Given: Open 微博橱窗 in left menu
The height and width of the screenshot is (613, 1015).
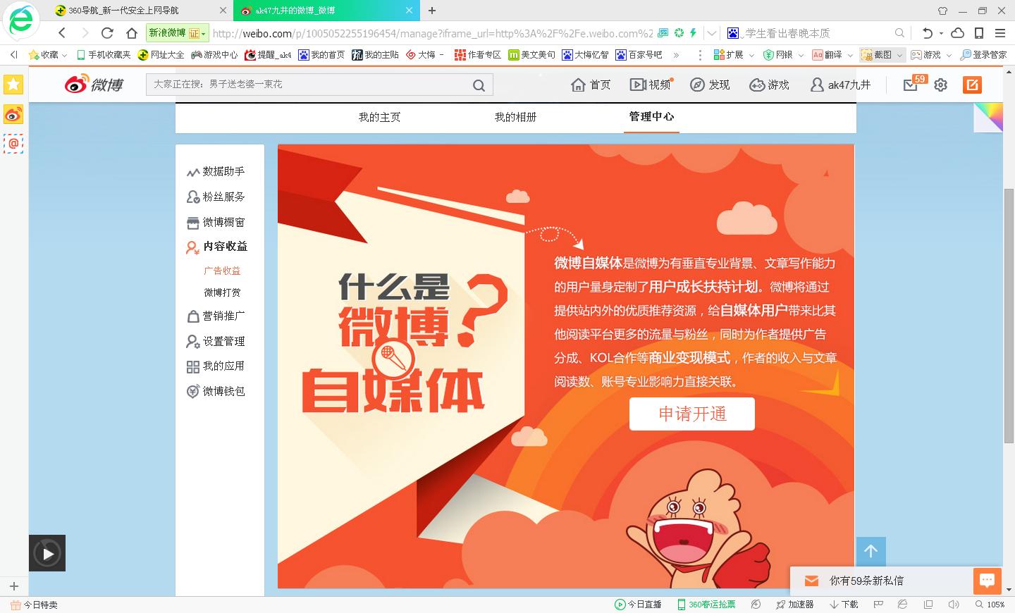Looking at the screenshot, I should click(216, 222).
